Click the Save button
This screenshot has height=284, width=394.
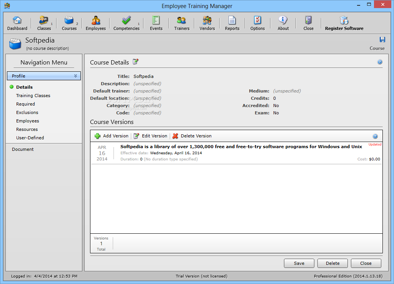[x=299, y=263]
